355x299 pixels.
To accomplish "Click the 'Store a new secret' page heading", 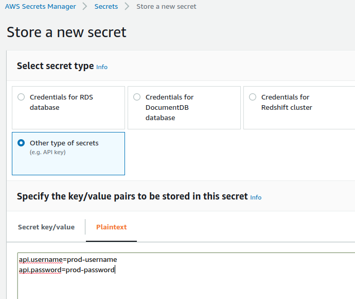I will tap(66, 32).
